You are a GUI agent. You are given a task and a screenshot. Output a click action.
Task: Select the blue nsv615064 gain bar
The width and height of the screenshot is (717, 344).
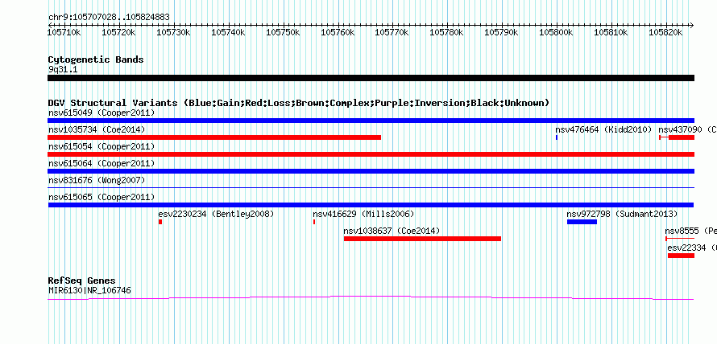[x=371, y=171]
